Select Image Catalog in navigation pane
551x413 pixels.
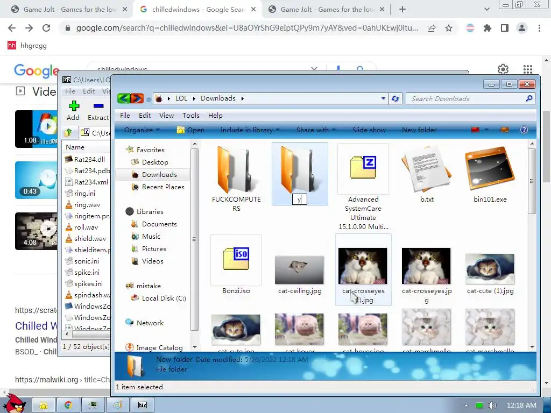coord(159,347)
